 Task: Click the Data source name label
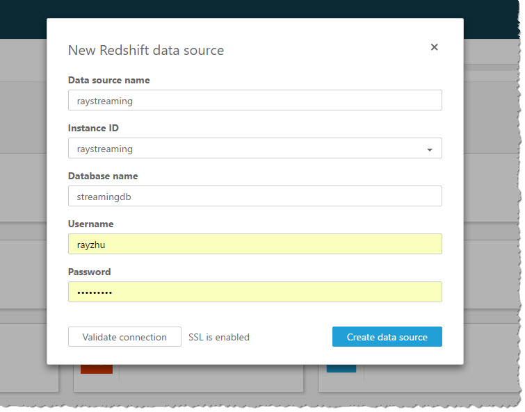tap(108, 81)
